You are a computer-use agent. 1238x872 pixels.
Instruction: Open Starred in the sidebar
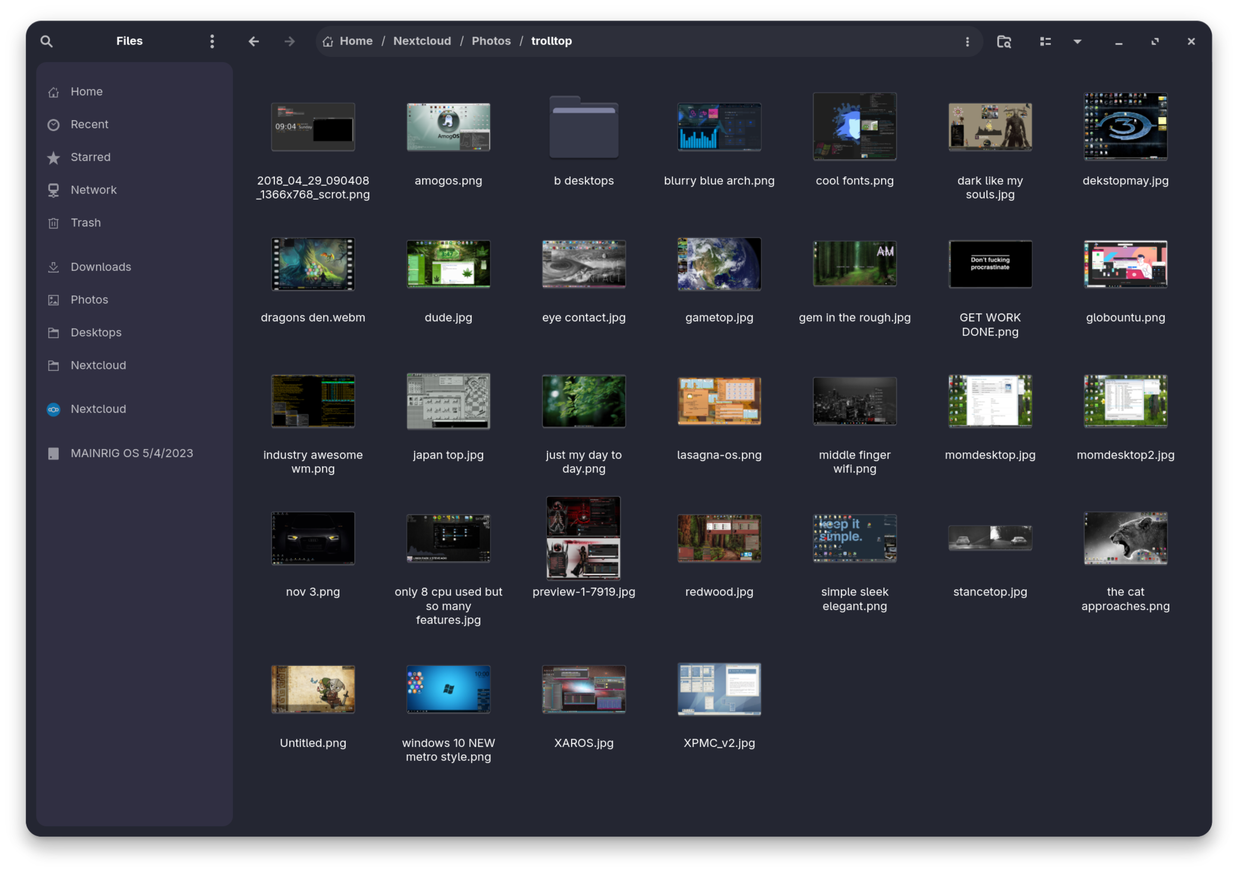[134, 157]
